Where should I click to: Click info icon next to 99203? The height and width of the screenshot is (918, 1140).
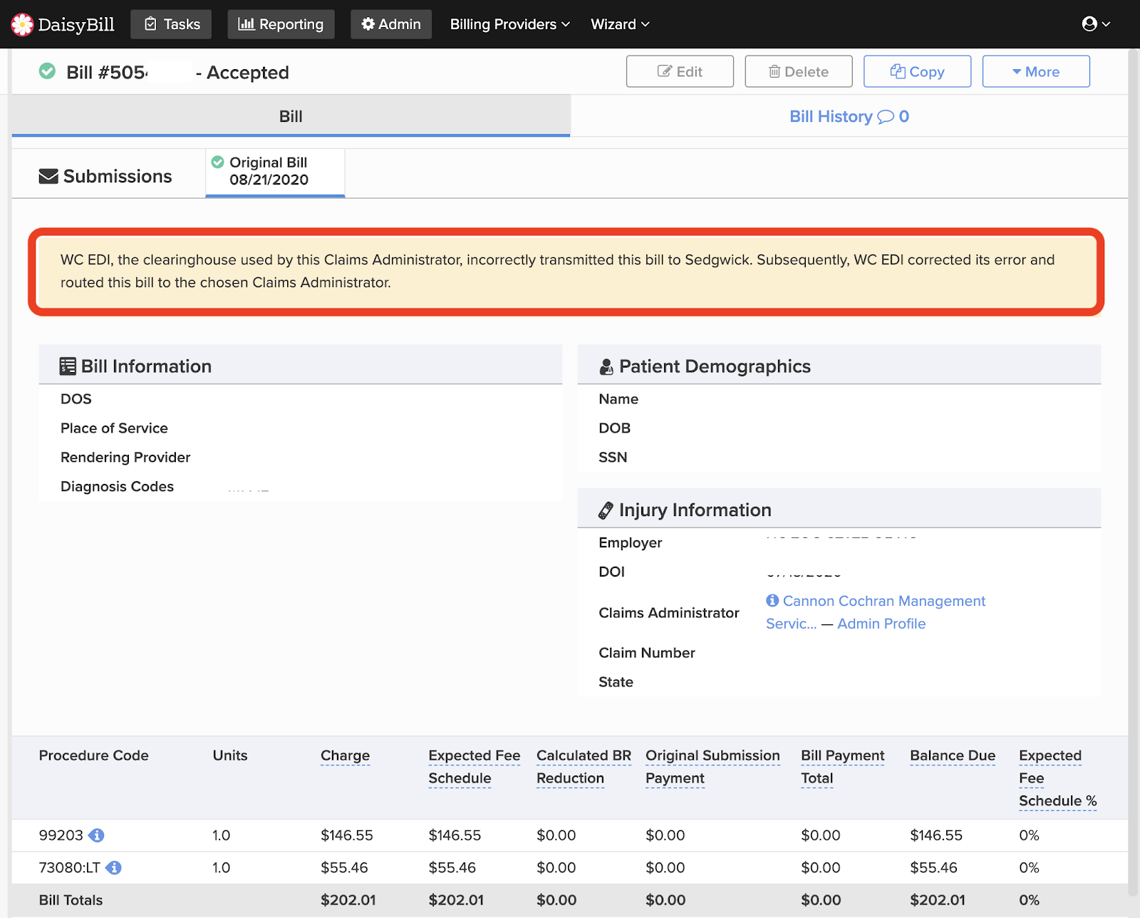pyautogui.click(x=97, y=835)
